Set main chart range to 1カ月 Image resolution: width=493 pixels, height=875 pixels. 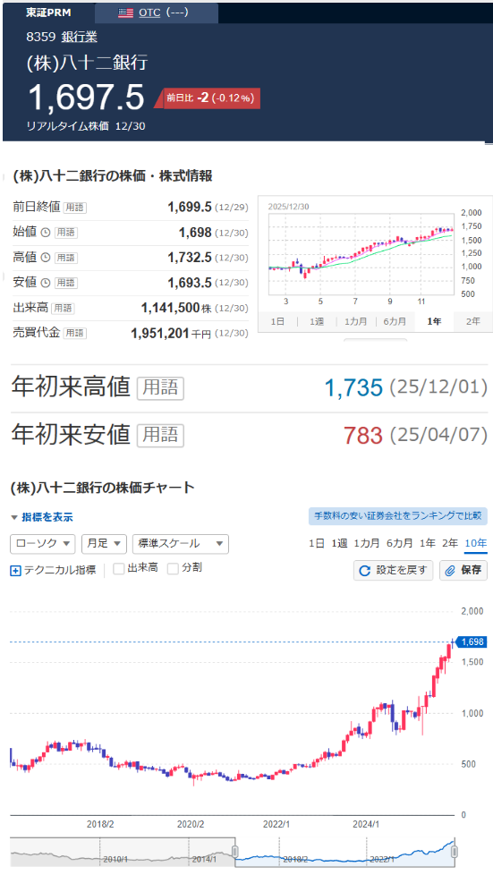point(367,543)
